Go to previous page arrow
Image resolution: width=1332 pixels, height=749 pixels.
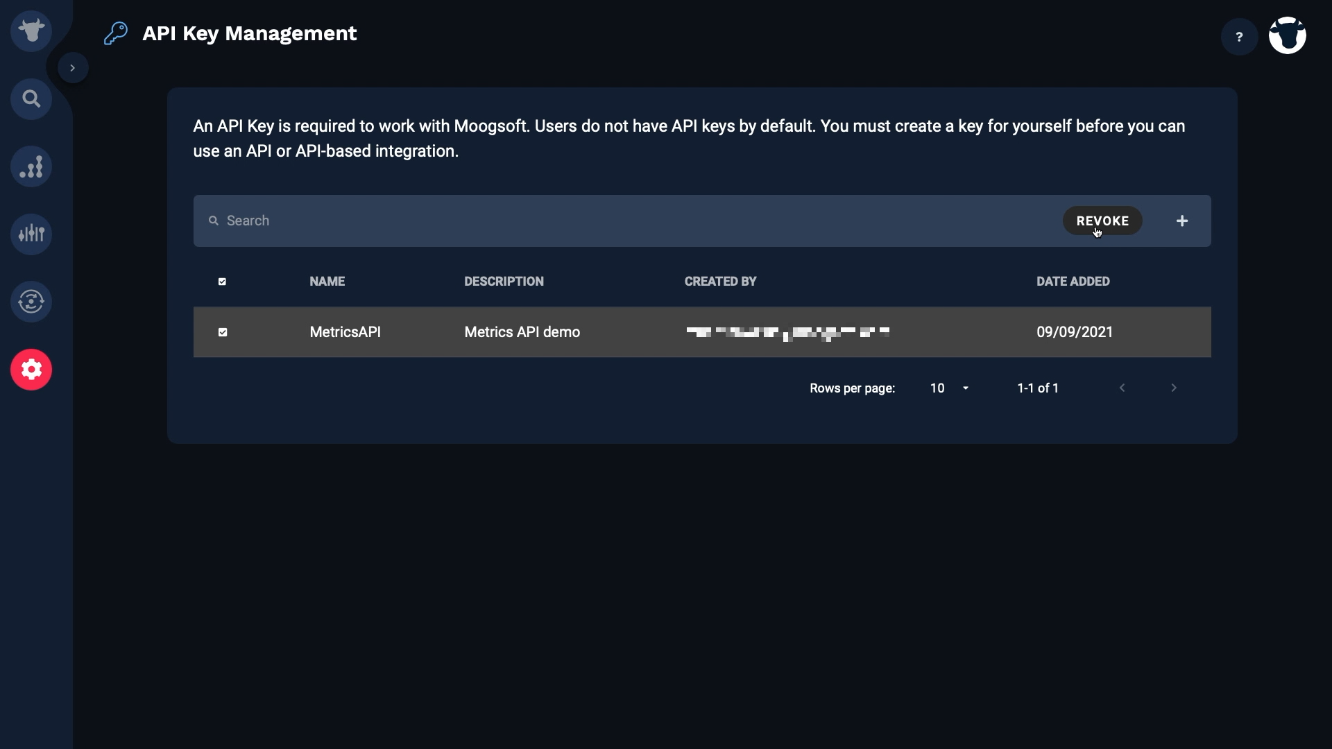(1122, 388)
